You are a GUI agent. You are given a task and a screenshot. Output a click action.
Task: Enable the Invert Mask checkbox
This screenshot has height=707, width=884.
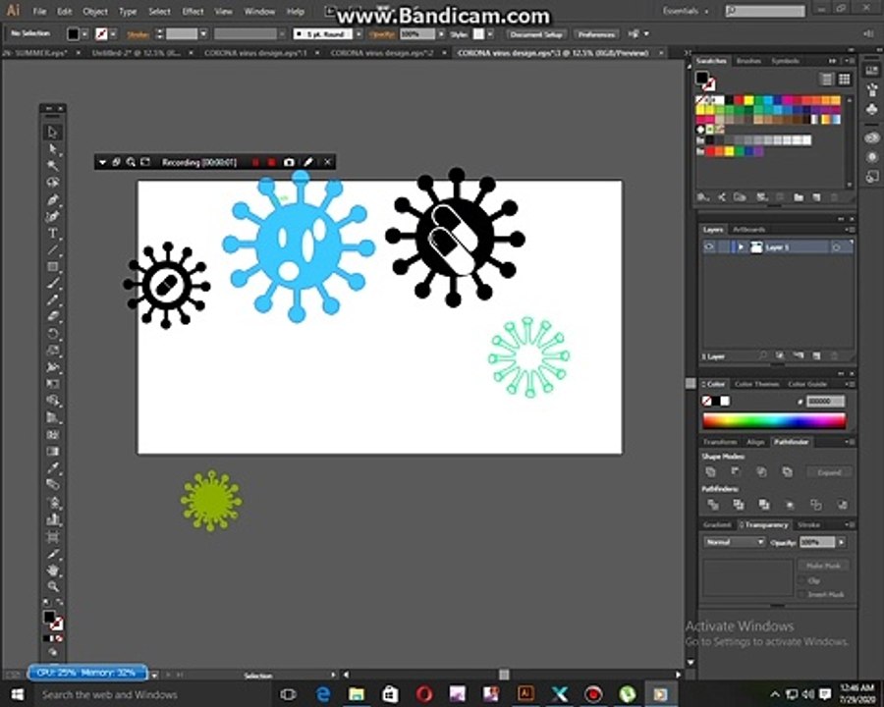coord(801,594)
